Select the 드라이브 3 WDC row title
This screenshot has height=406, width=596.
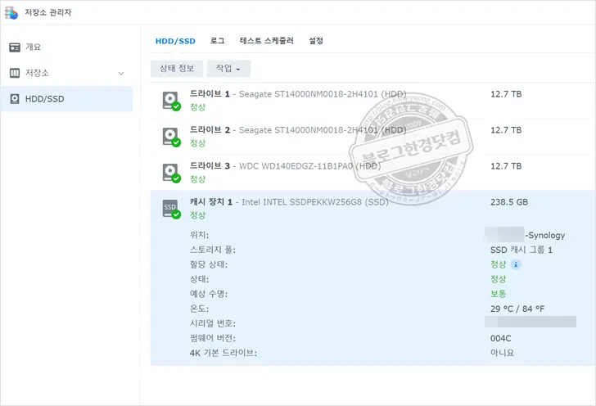point(285,166)
